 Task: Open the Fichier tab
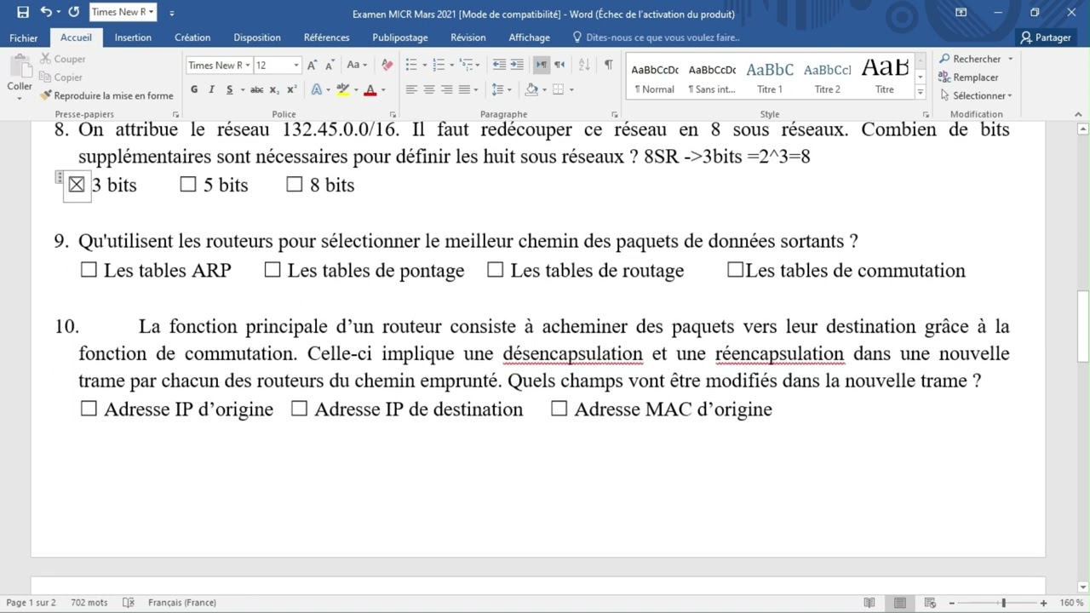tap(24, 37)
